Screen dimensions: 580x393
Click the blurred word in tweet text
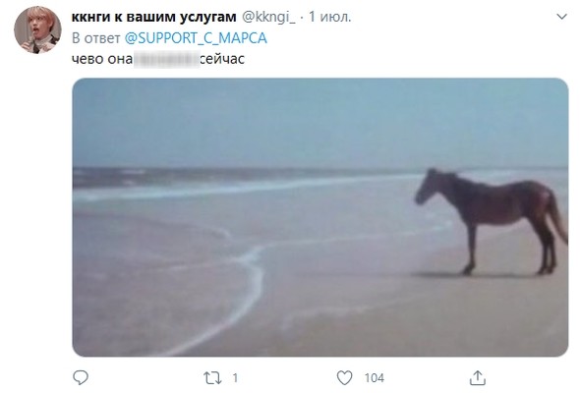click(x=166, y=59)
